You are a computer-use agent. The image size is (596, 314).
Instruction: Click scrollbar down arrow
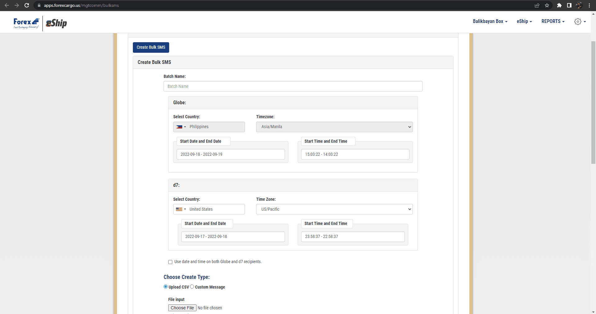(593, 312)
